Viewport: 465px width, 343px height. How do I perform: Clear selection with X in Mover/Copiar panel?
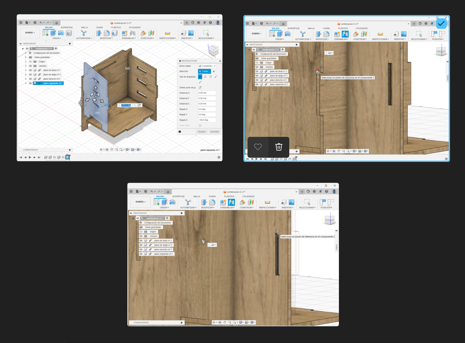[x=214, y=71]
